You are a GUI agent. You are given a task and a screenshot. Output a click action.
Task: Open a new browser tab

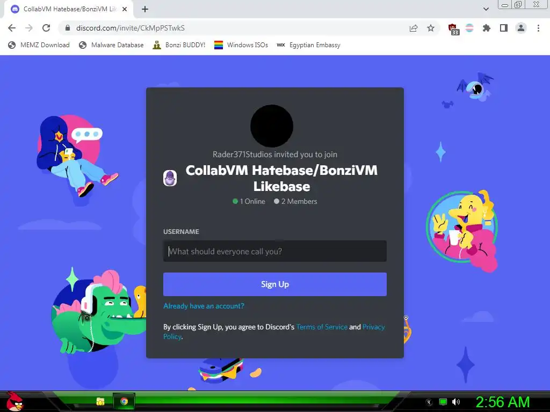pos(145,10)
